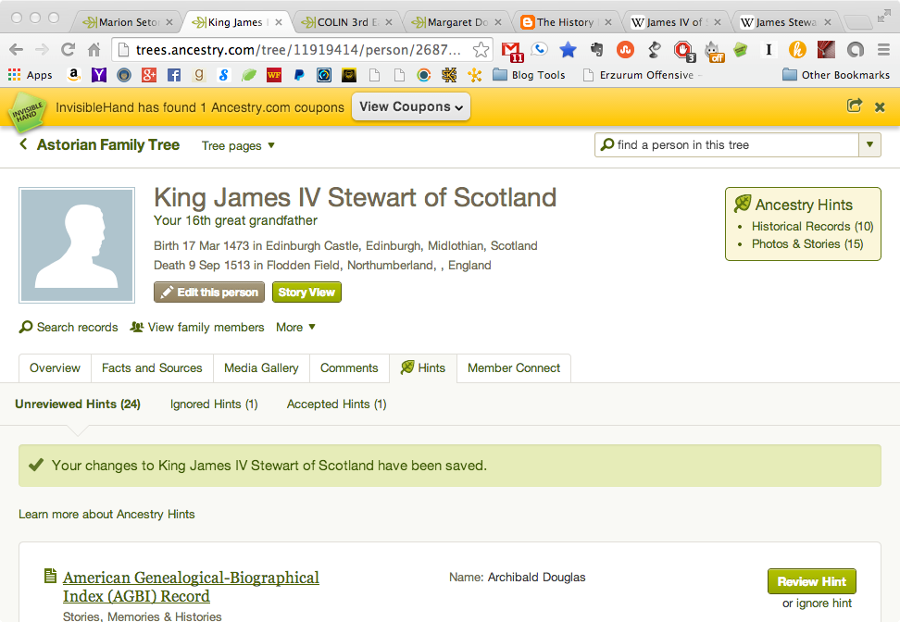Click the Edit this person button
The height and width of the screenshot is (622, 900).
[x=208, y=292]
